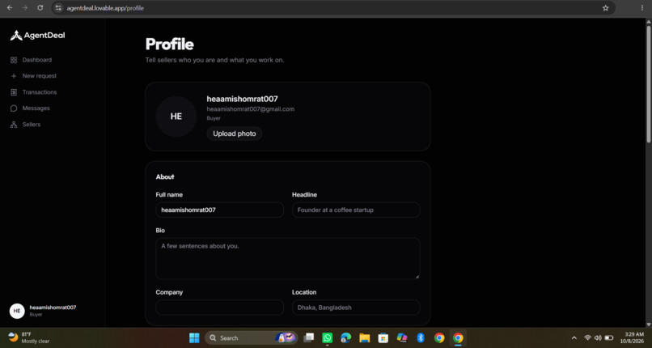Image resolution: width=652 pixels, height=348 pixels.
Task: Click the scrollbar down arrow
Action: [x=648, y=324]
